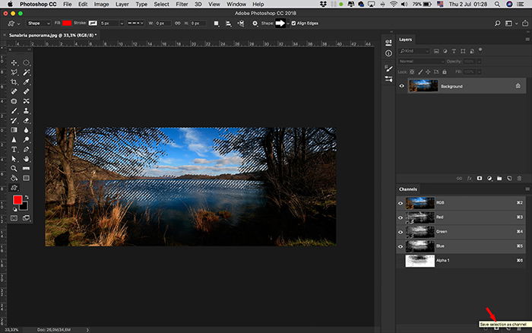The height and width of the screenshot is (333, 532).
Task: Select the Alpha 1 channel thumbnail
Action: click(420, 261)
